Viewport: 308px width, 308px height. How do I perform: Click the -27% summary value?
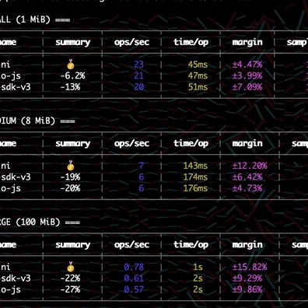coord(70,289)
